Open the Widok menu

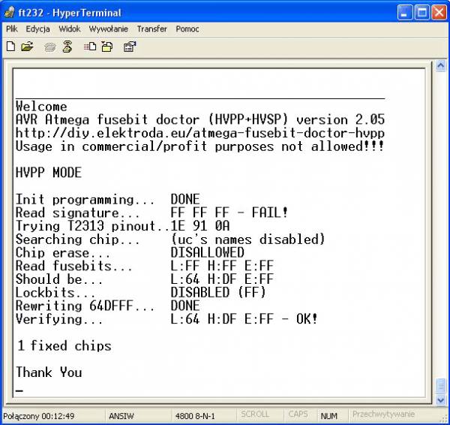tap(69, 29)
